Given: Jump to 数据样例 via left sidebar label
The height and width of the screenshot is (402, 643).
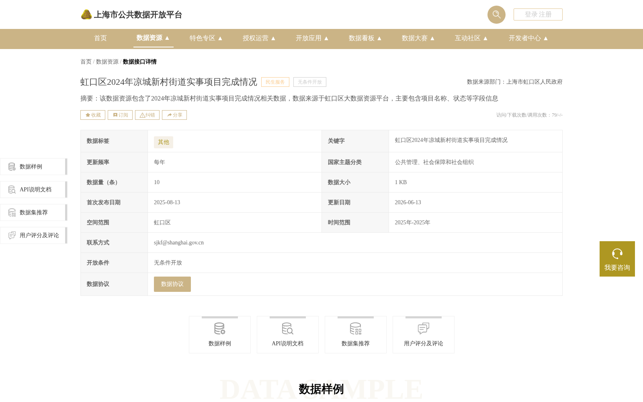Looking at the screenshot, I should pos(31,167).
